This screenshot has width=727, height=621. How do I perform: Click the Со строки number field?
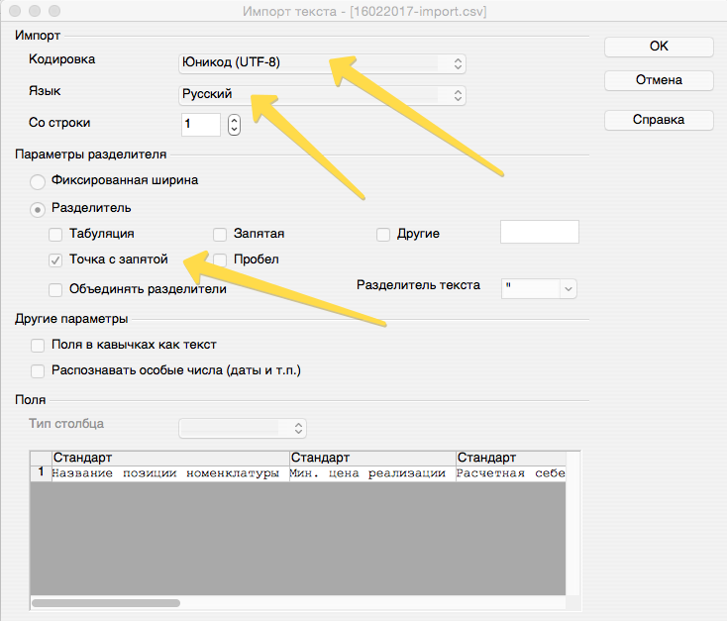click(x=201, y=124)
